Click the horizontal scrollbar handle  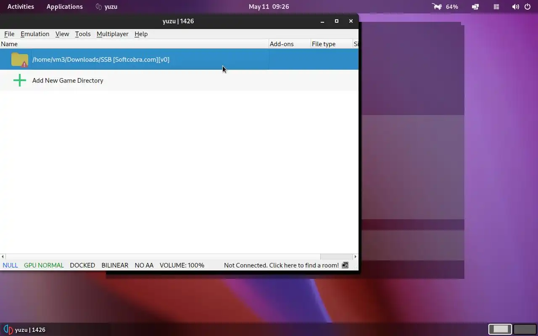point(163,257)
